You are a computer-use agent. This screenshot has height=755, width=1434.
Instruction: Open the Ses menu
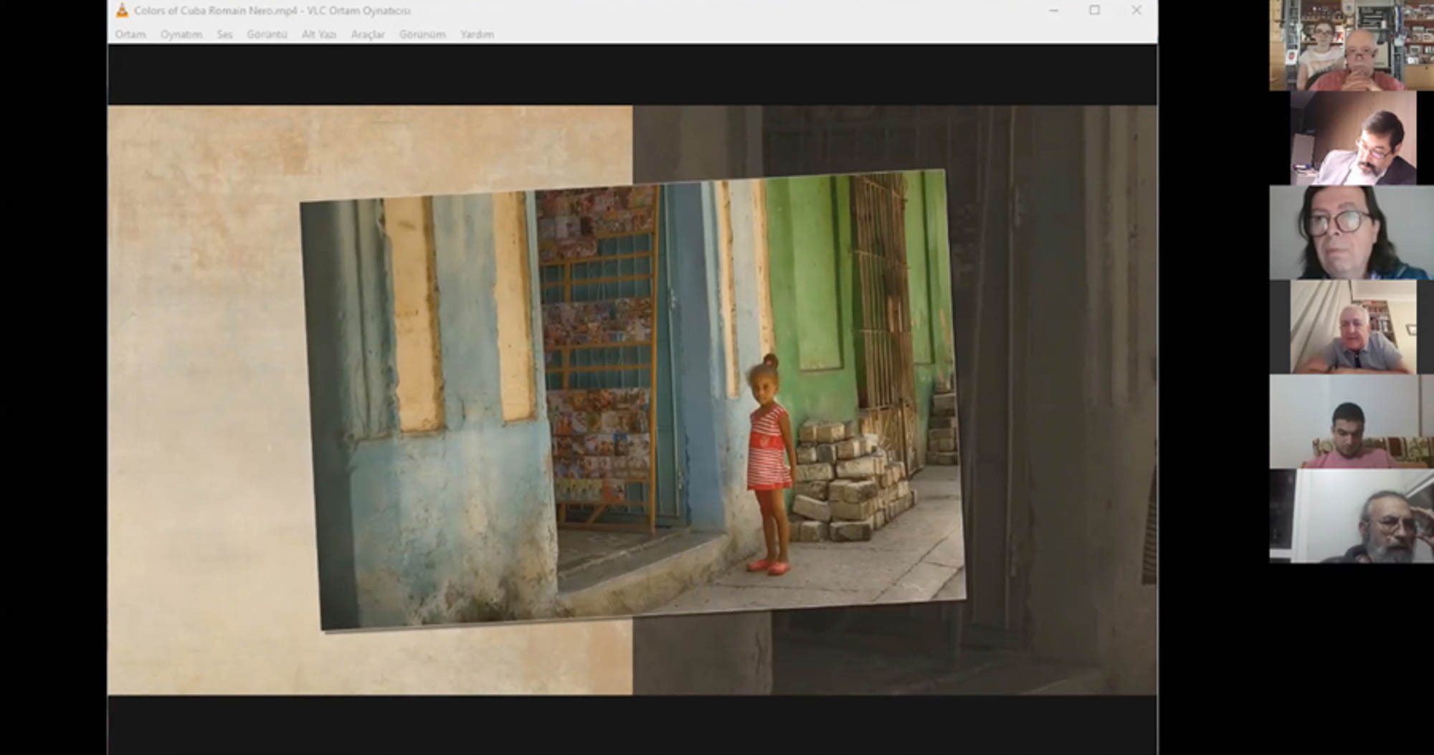[x=224, y=34]
